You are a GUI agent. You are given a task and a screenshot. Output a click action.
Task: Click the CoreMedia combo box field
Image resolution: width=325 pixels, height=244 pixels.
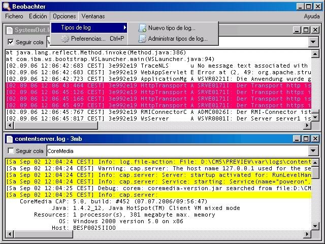[x=178, y=151]
